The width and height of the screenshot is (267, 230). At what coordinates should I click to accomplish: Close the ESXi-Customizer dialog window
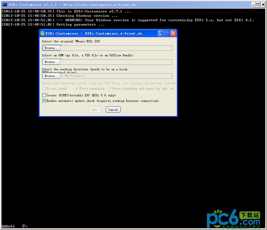(x=174, y=33)
